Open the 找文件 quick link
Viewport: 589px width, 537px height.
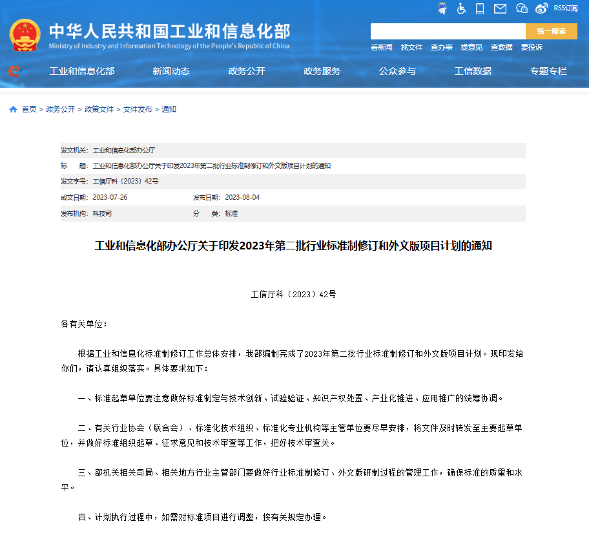[411, 47]
